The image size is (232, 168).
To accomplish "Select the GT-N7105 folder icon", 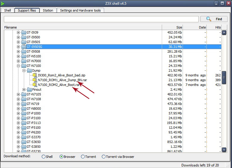I will pyautogui.click(x=24, y=94).
